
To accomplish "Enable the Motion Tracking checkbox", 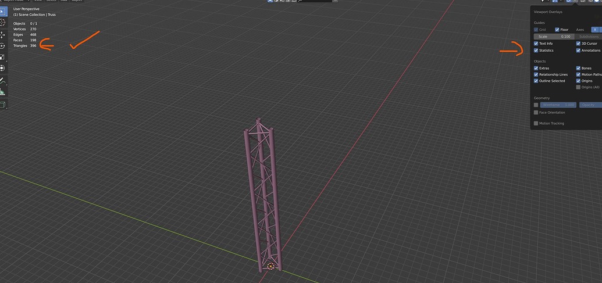I will point(536,123).
